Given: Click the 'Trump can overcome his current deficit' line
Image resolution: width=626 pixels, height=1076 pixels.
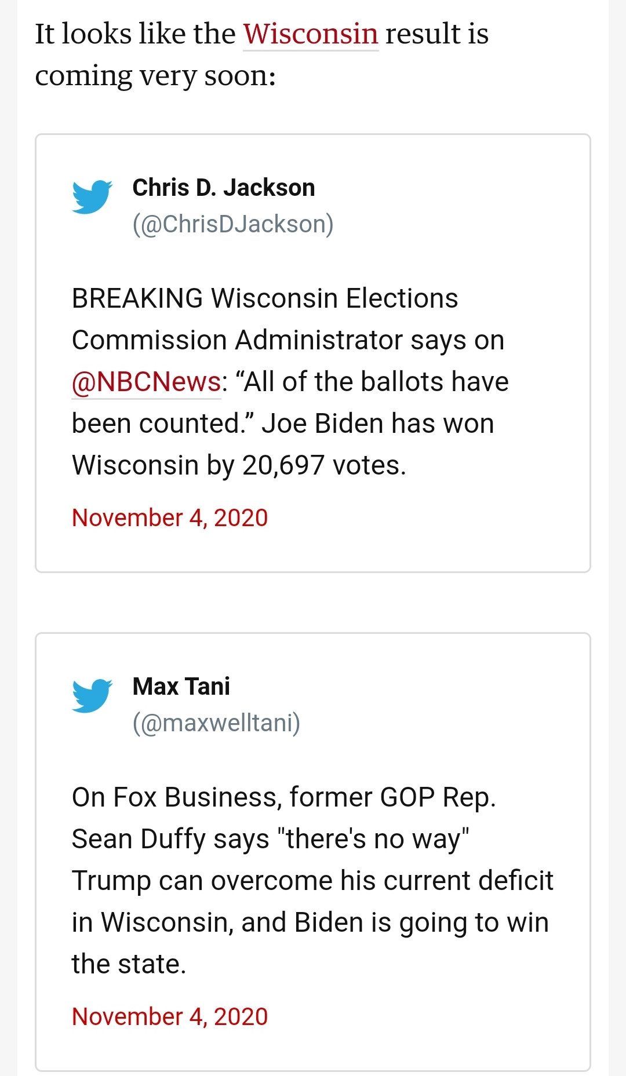Looking at the screenshot, I should [x=312, y=881].
